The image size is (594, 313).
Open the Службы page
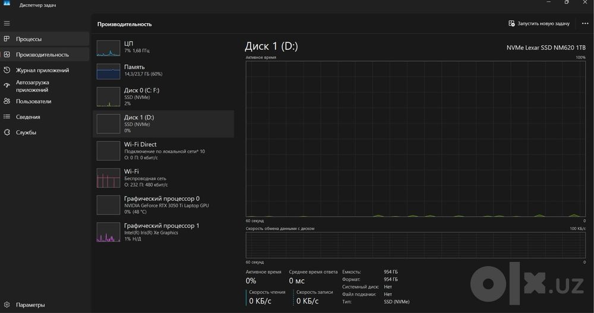point(45,132)
